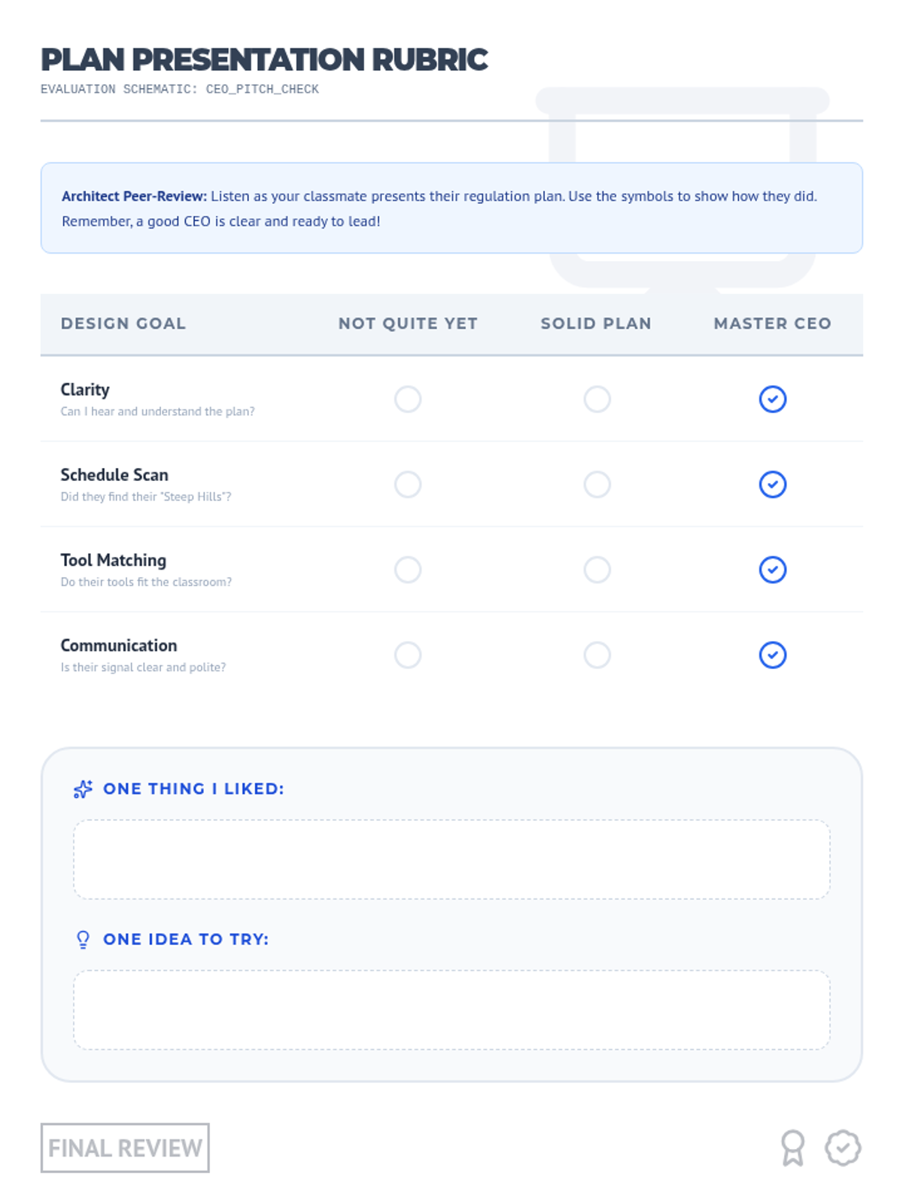Type in the One Thing I Liked box
This screenshot has width=903, height=1204.
[x=451, y=859]
